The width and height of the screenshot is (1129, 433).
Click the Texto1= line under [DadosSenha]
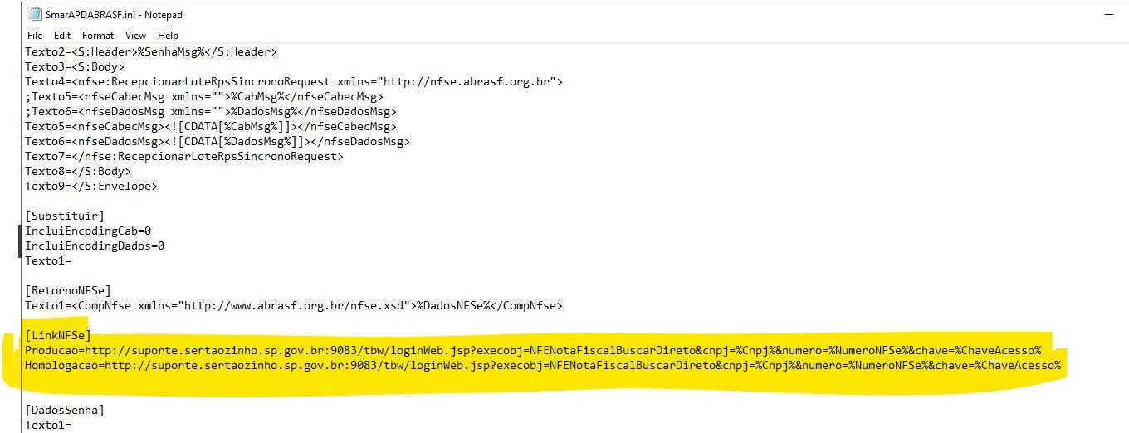pyautogui.click(x=48, y=425)
